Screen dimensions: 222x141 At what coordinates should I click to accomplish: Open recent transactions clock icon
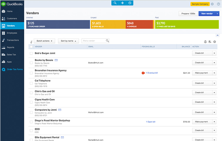pos(130,3)
